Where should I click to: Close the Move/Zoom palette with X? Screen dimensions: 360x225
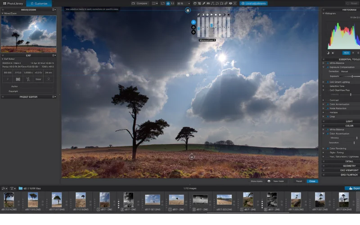click(3, 10)
